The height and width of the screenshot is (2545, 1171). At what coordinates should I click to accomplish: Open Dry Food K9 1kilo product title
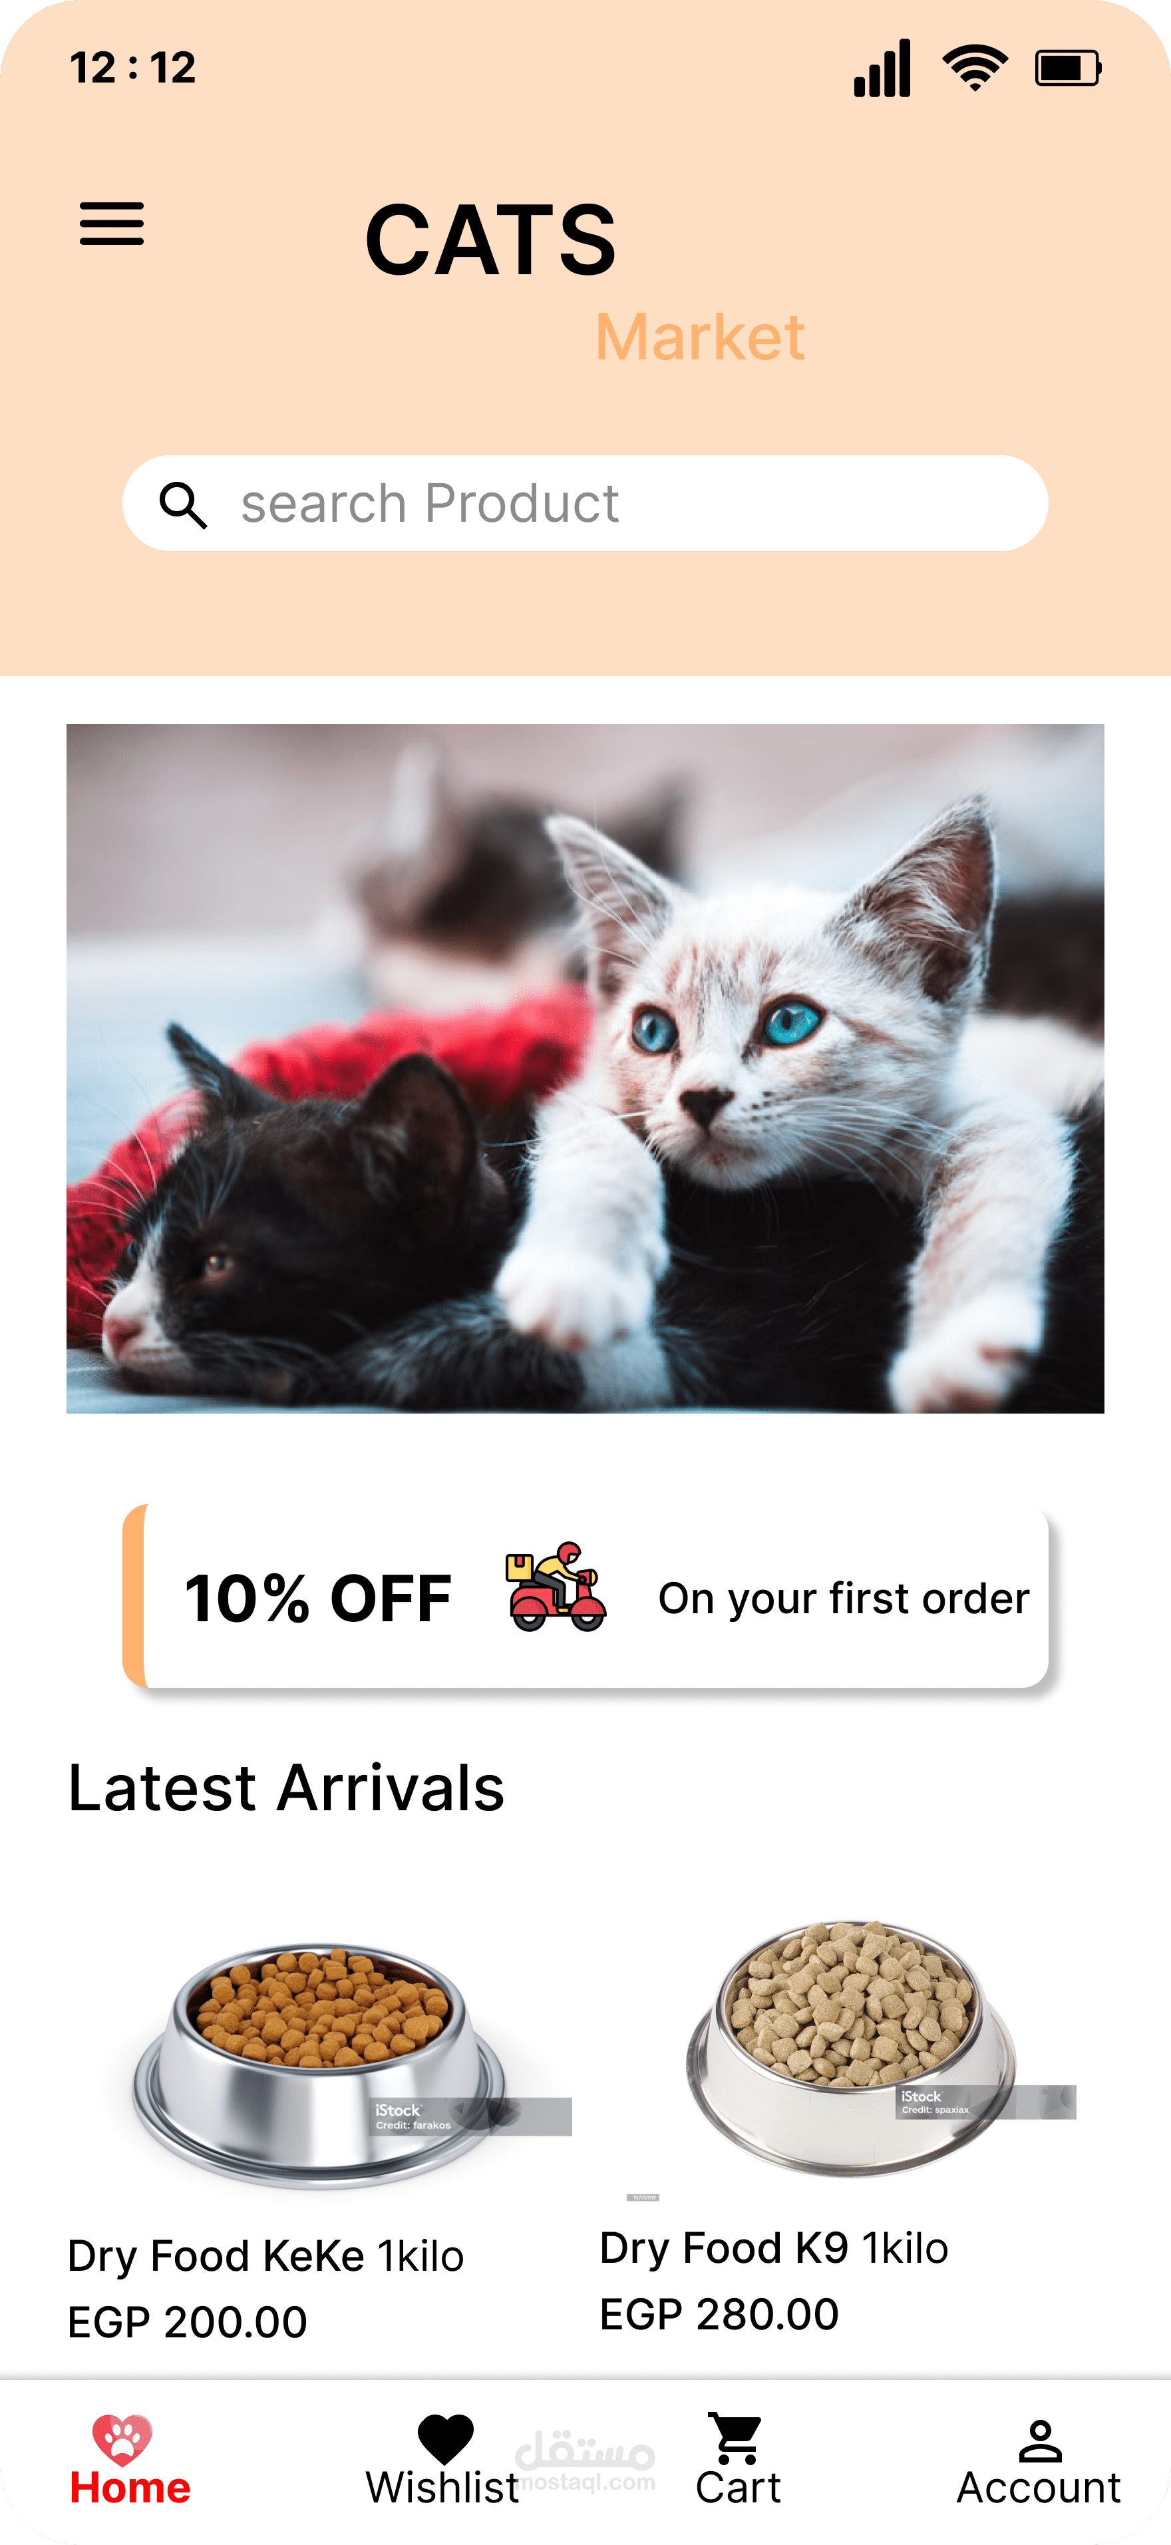[x=774, y=2249]
